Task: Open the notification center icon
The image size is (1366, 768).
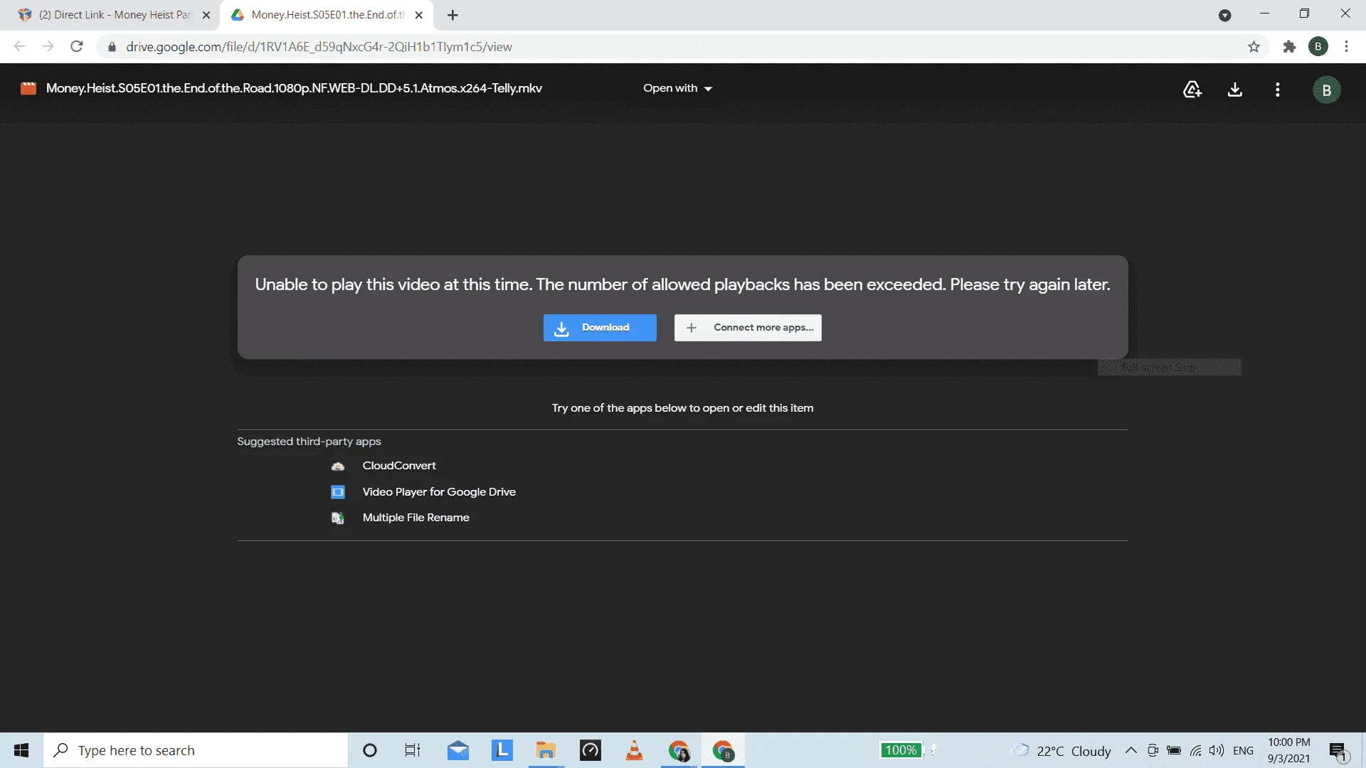Action: tap(1338, 751)
